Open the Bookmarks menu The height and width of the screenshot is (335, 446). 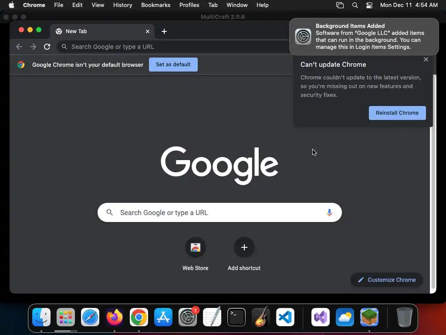coord(156,5)
